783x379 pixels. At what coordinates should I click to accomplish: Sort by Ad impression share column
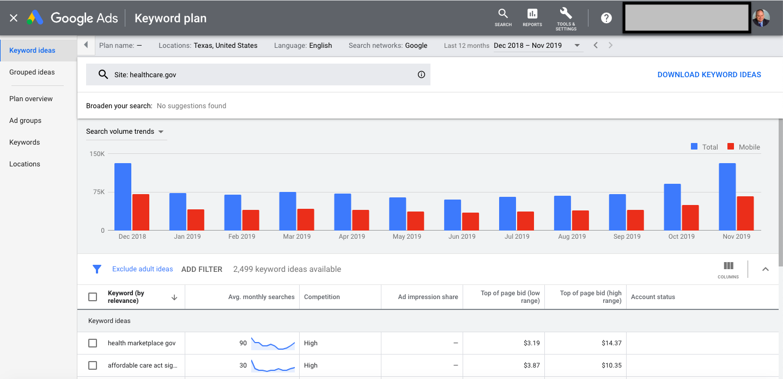pyautogui.click(x=428, y=297)
